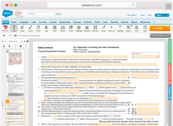The image size is (173, 126).
Task: Click the plus tab for all tabs
Action: [154, 22]
